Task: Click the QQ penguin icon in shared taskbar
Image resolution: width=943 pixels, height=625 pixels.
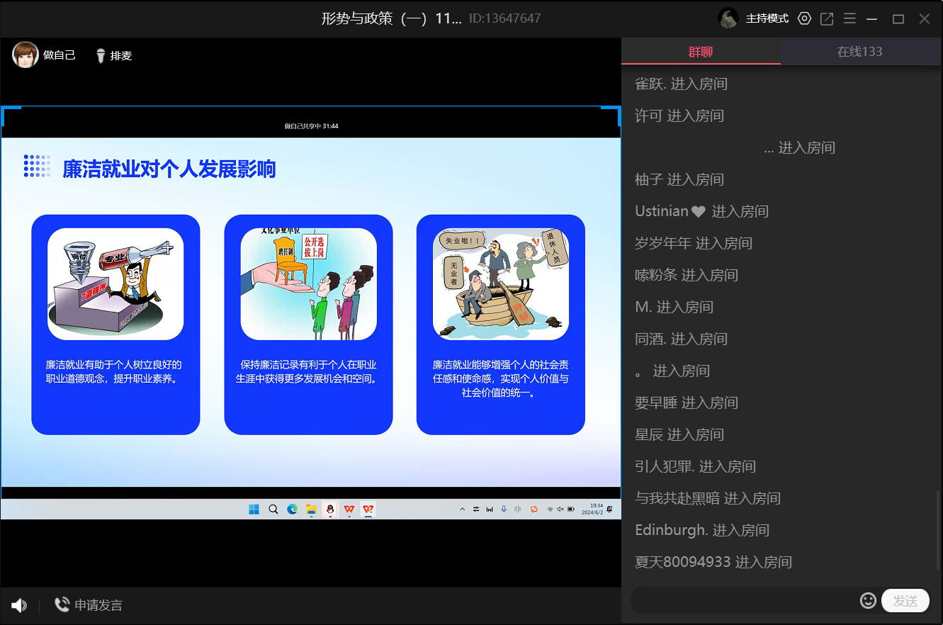Action: [x=330, y=509]
